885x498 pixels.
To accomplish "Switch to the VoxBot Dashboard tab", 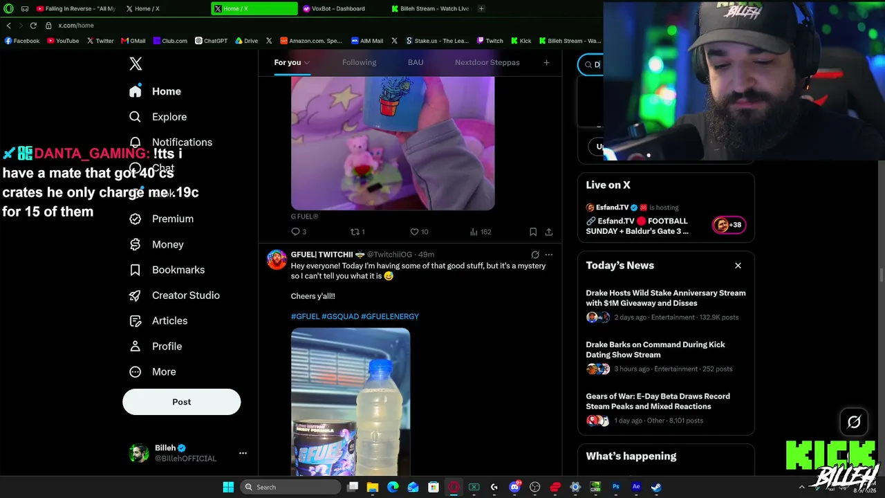I will pos(343,9).
